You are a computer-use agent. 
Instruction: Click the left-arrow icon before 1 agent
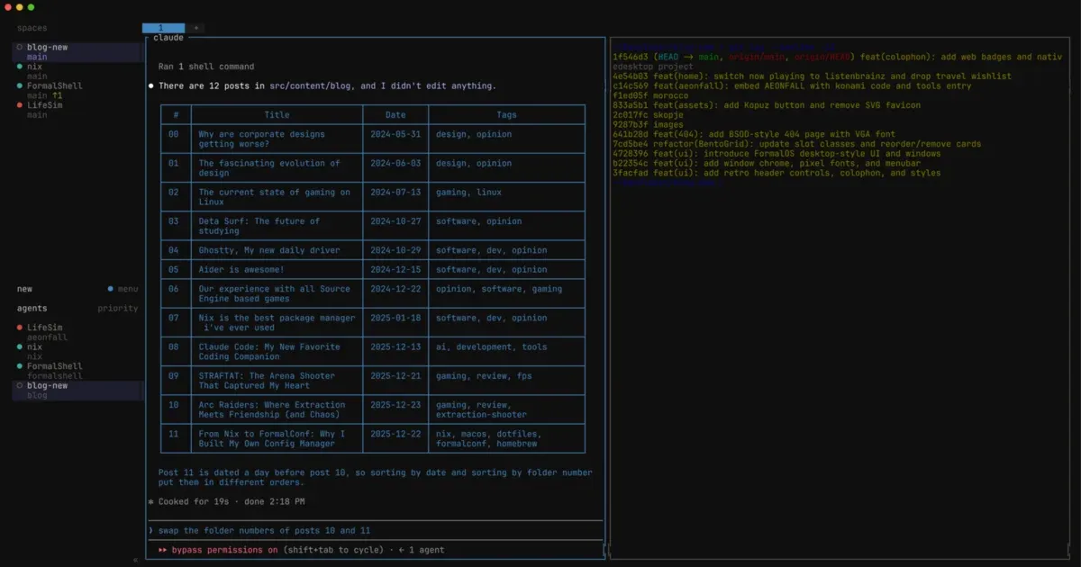point(402,550)
